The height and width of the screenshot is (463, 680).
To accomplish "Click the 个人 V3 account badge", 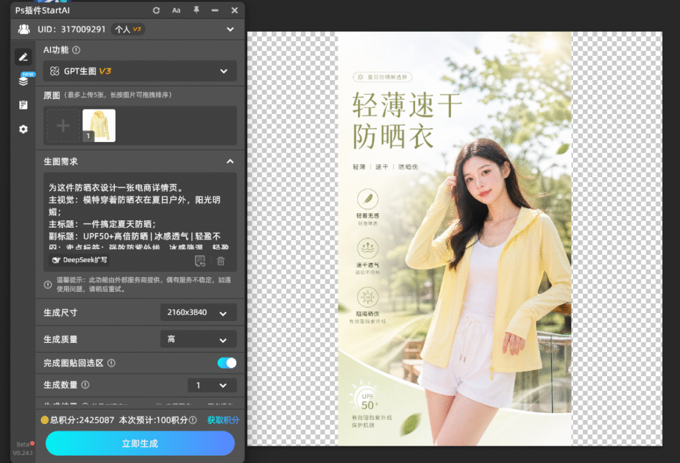I will 128,29.
